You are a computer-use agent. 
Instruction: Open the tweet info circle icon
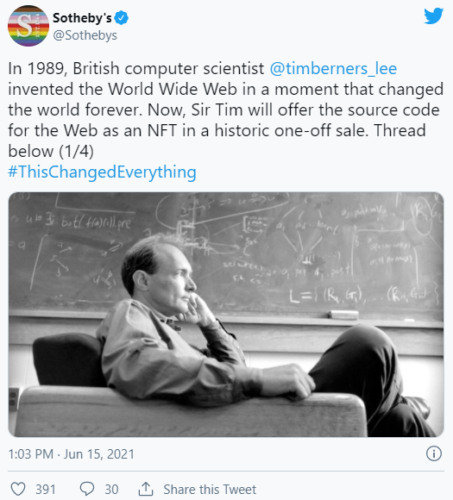click(434, 453)
